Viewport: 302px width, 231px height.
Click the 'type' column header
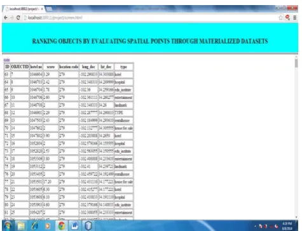click(123, 67)
